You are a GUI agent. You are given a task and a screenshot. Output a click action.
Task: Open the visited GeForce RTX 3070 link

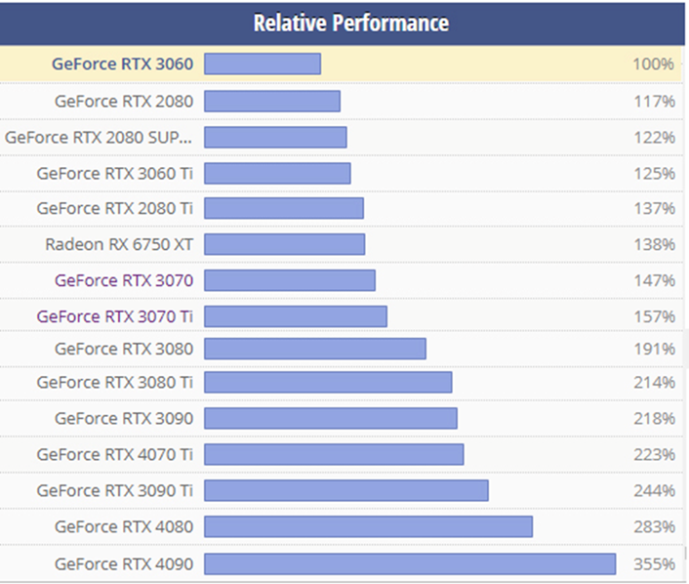(124, 280)
